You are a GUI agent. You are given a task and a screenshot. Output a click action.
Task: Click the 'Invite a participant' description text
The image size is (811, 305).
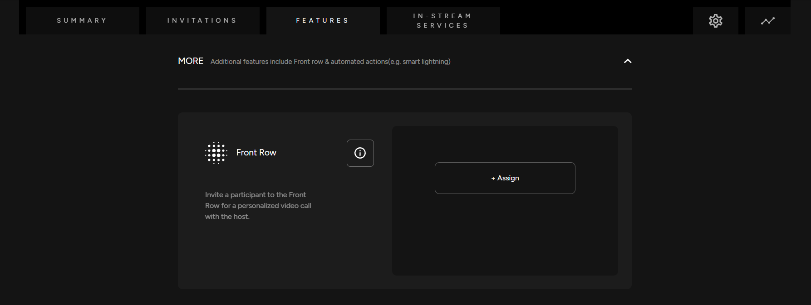(x=258, y=205)
